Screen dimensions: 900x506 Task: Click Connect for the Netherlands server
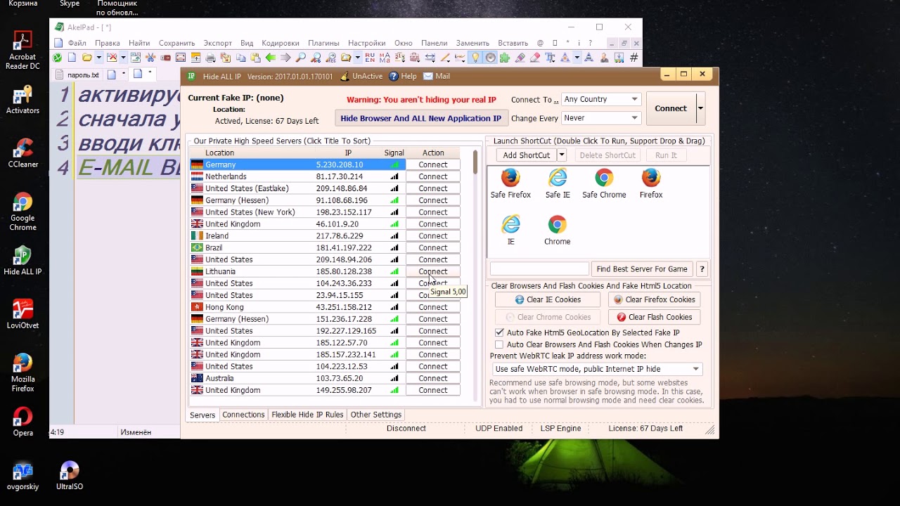[433, 176]
